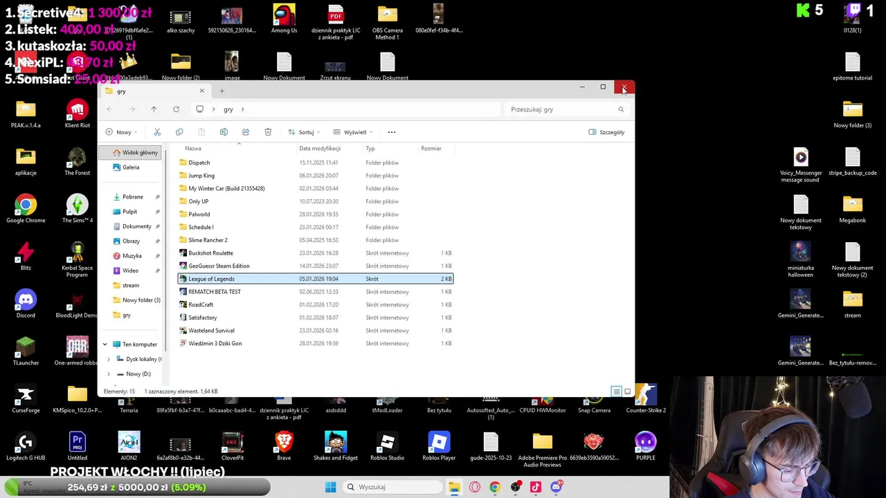The image size is (886, 498).
Task: Open File Explorer from the taskbar
Action: click(454, 487)
